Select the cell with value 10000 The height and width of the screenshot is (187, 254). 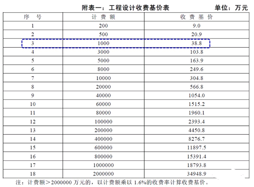click(103, 78)
